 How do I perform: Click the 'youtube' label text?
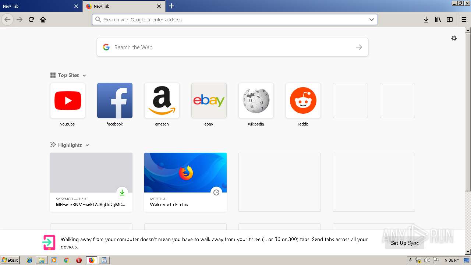coord(68,124)
